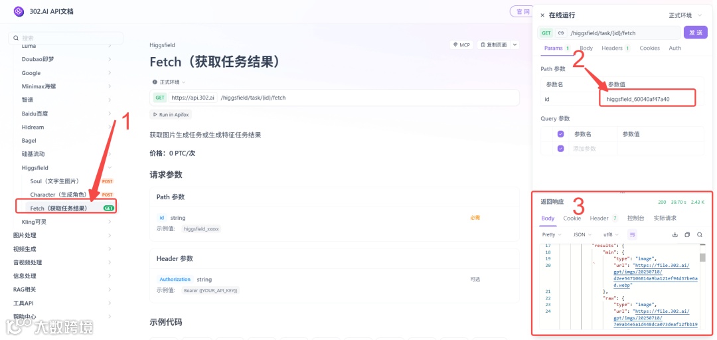Switch to the Body request tab
717x340 pixels.
click(586, 48)
